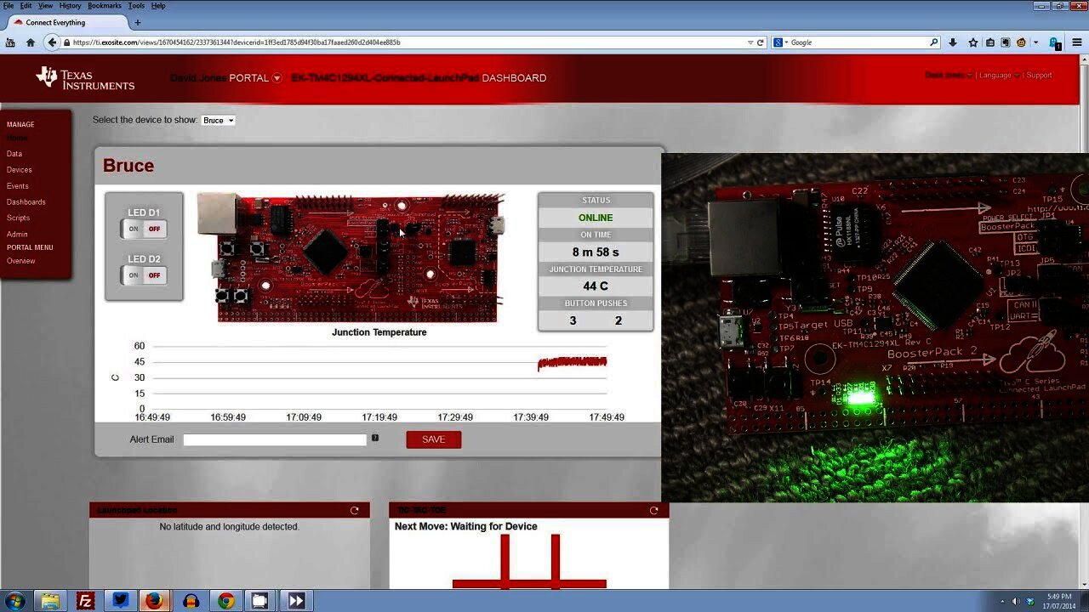Open Support link in header
1089x612 pixels.
tap(1039, 75)
